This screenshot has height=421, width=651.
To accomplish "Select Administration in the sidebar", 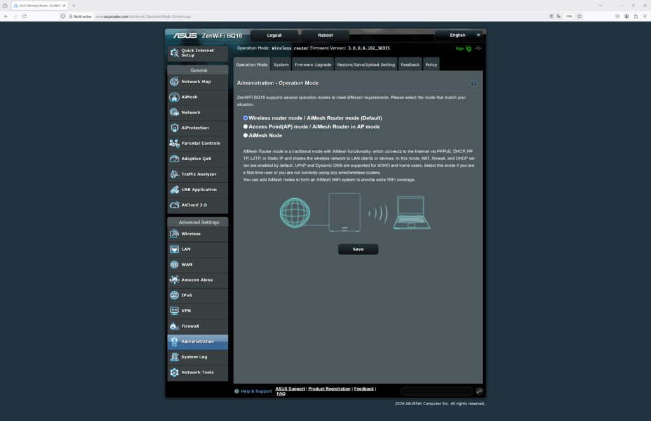I will point(198,342).
